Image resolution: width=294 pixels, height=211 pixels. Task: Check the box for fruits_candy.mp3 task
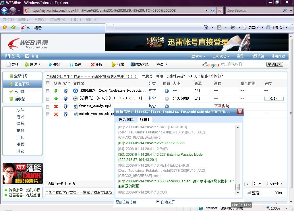point(48,107)
